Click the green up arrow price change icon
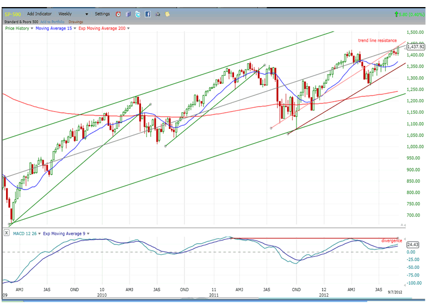 [397, 14]
